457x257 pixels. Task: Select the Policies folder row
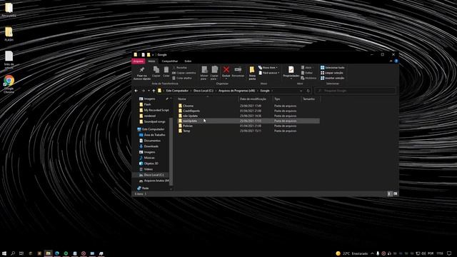point(248,126)
